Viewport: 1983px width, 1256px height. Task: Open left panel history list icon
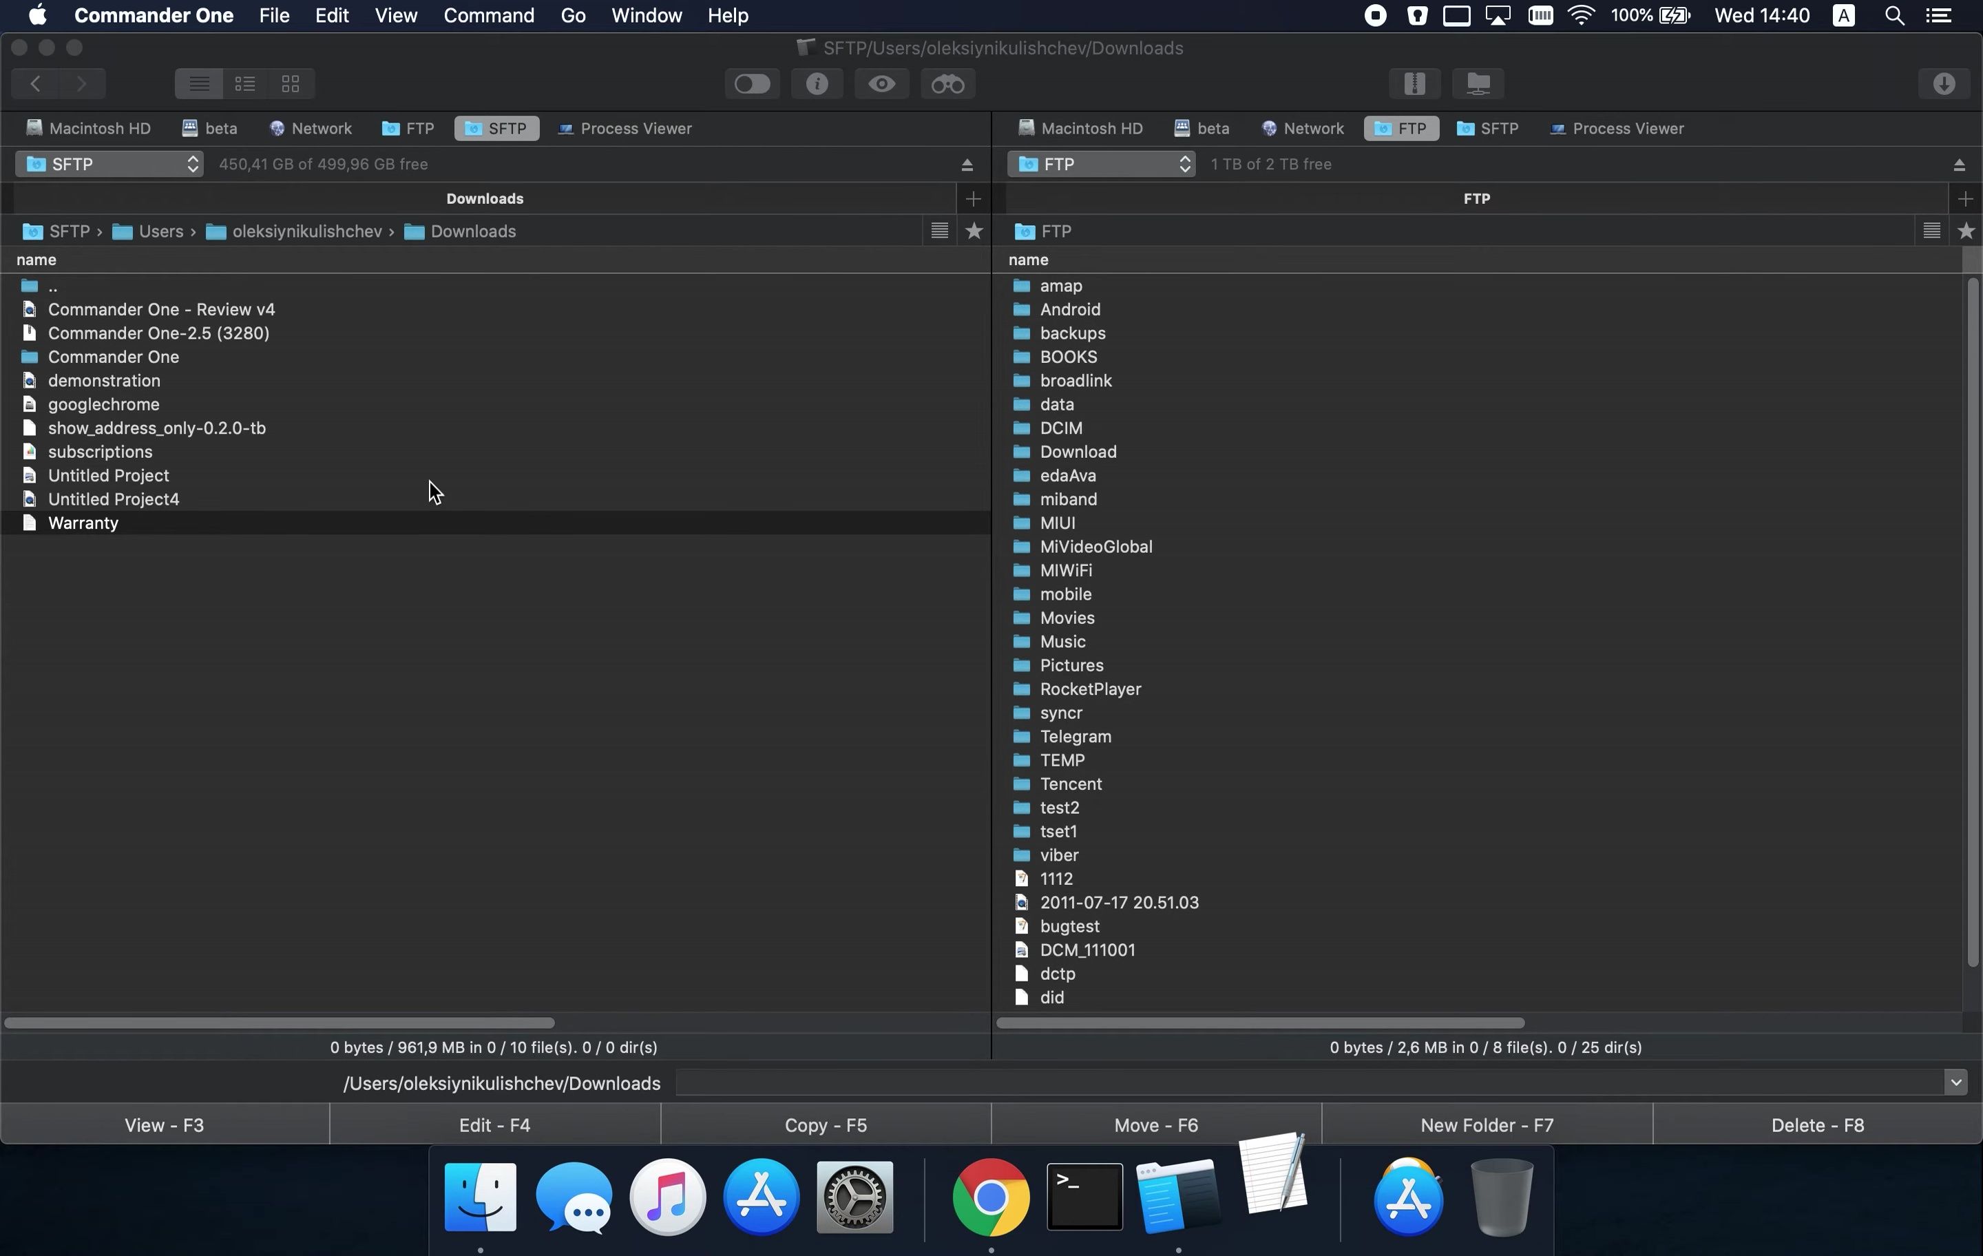pyautogui.click(x=940, y=231)
